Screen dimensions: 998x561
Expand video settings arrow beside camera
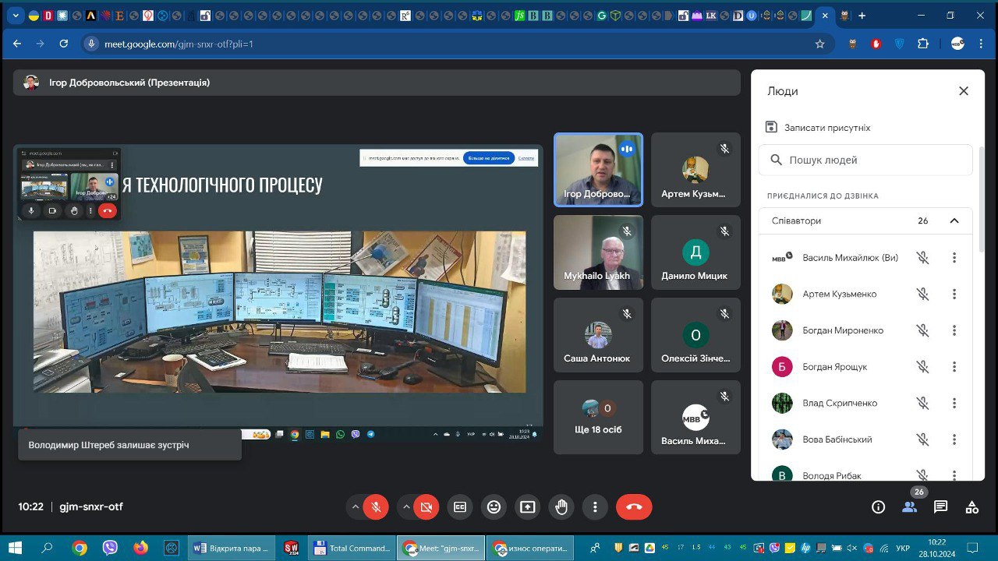pyautogui.click(x=405, y=507)
